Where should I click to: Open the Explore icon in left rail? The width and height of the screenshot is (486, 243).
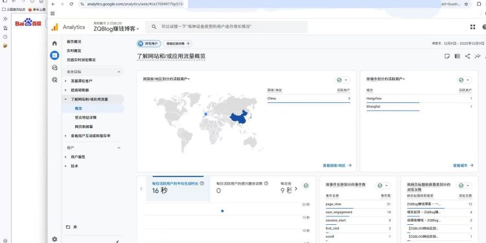coord(54,67)
